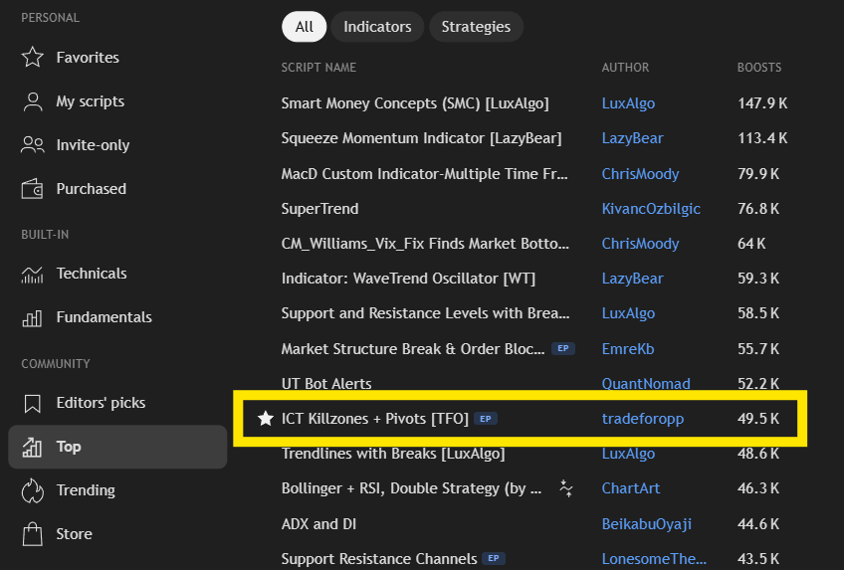Click the Fundamentals bar chart icon
Image resolution: width=844 pixels, height=570 pixels.
(x=32, y=317)
